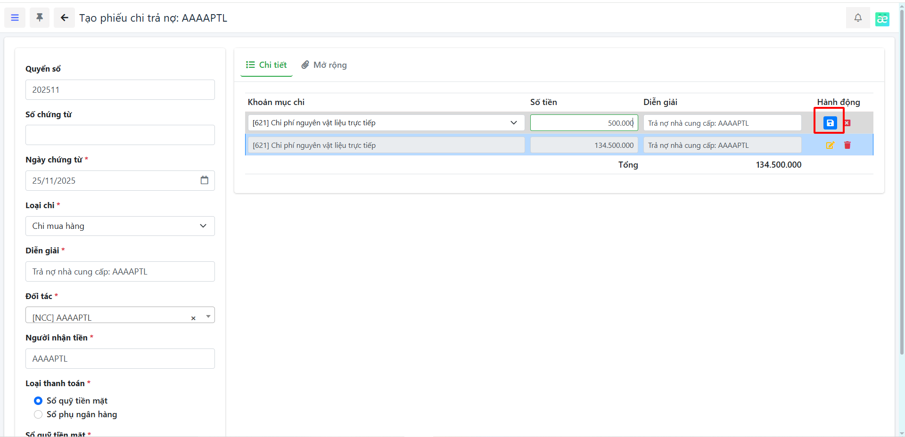
Task: Save the row with blue disk icon
Action: (x=830, y=123)
